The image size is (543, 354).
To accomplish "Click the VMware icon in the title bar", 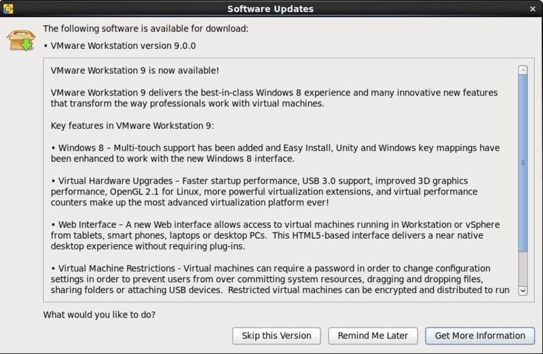I will click(x=9, y=8).
